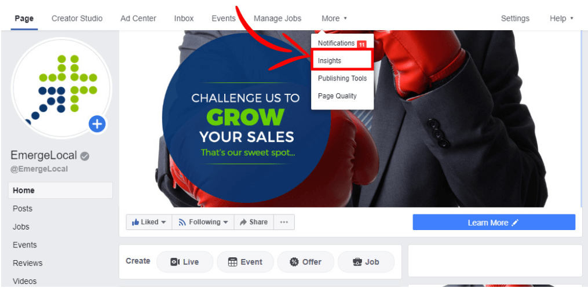Click the red 11 notifications badge

[361, 44]
